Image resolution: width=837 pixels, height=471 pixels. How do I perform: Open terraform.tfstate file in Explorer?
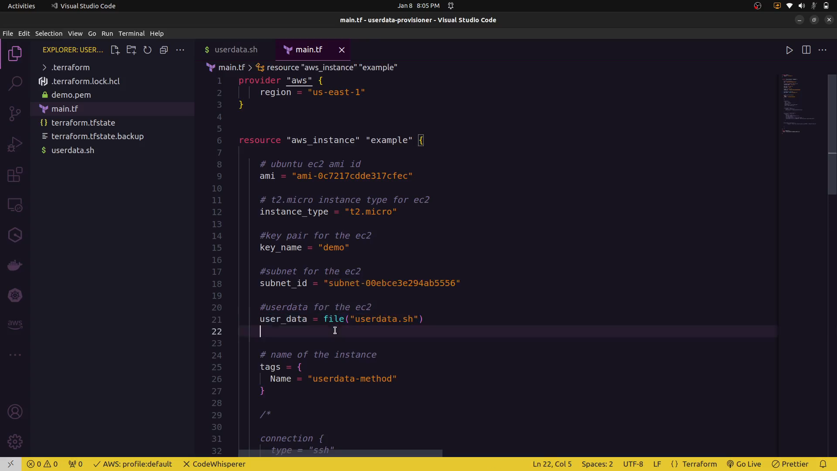pos(83,123)
